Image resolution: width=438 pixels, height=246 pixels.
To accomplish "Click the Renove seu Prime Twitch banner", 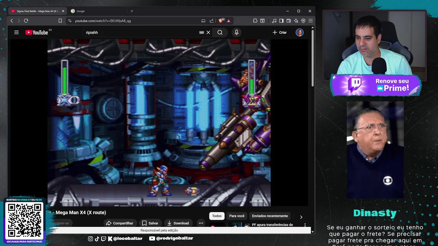I will point(376,85).
